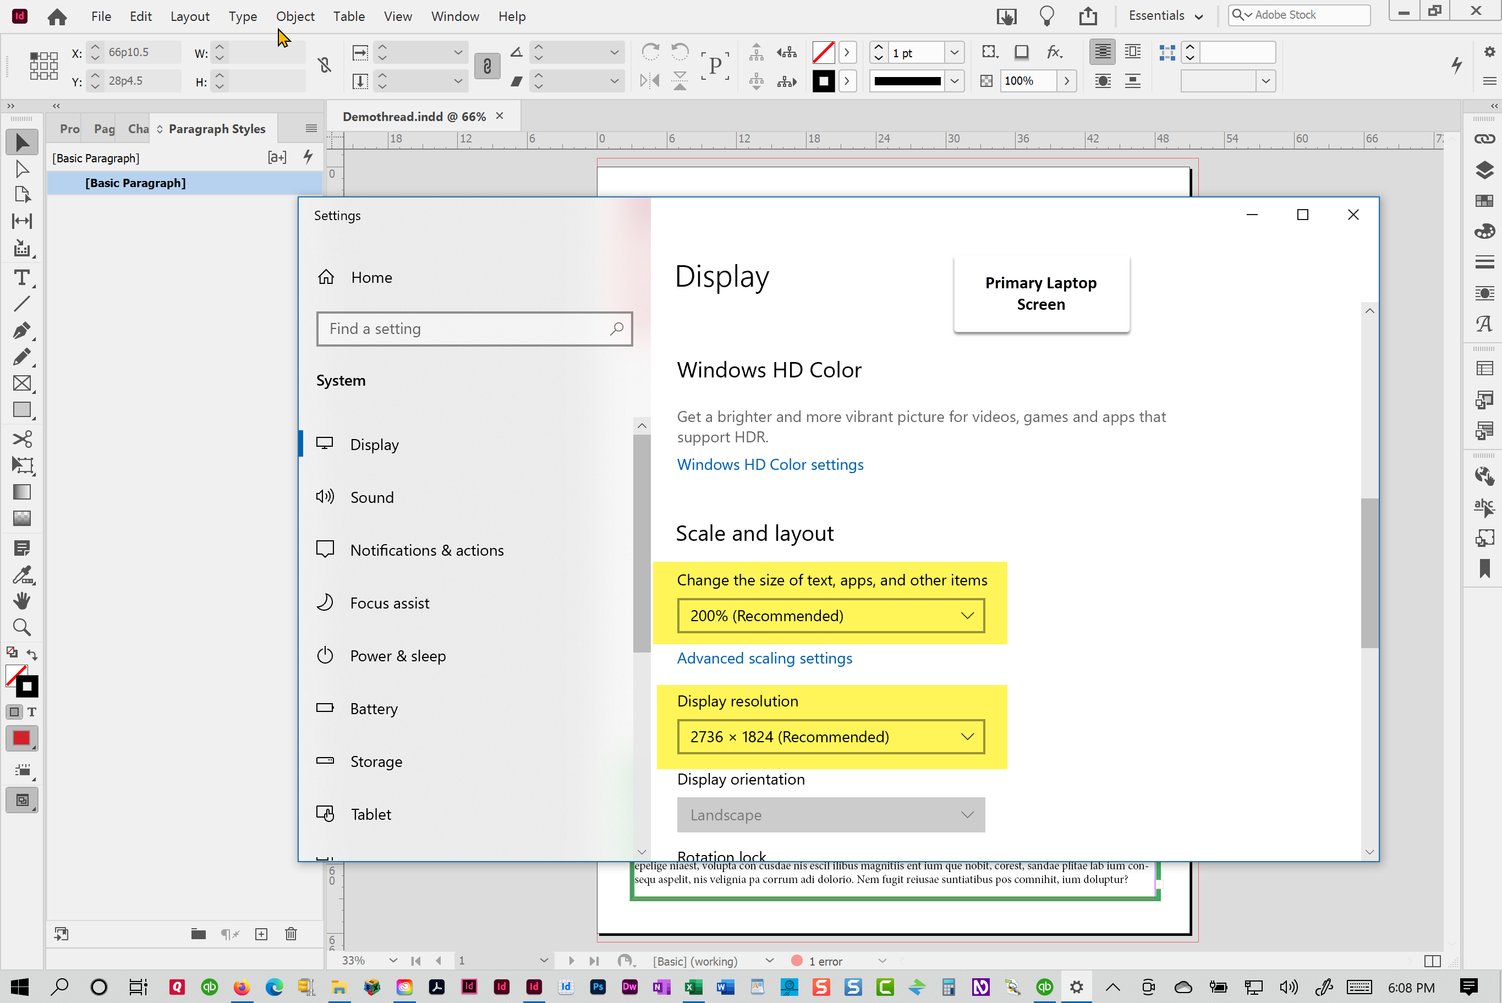The width and height of the screenshot is (1502, 1003).
Task: Open the Hyperlinks panel
Action: (1485, 138)
